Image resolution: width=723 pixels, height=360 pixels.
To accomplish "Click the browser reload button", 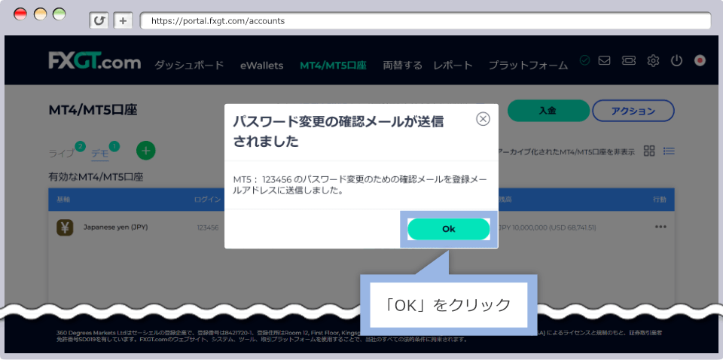I will coord(99,21).
